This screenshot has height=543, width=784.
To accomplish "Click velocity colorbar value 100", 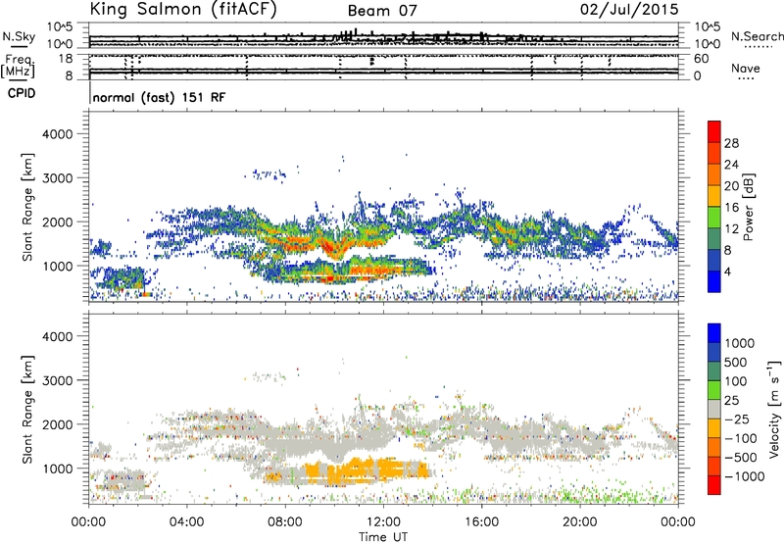I will (736, 381).
